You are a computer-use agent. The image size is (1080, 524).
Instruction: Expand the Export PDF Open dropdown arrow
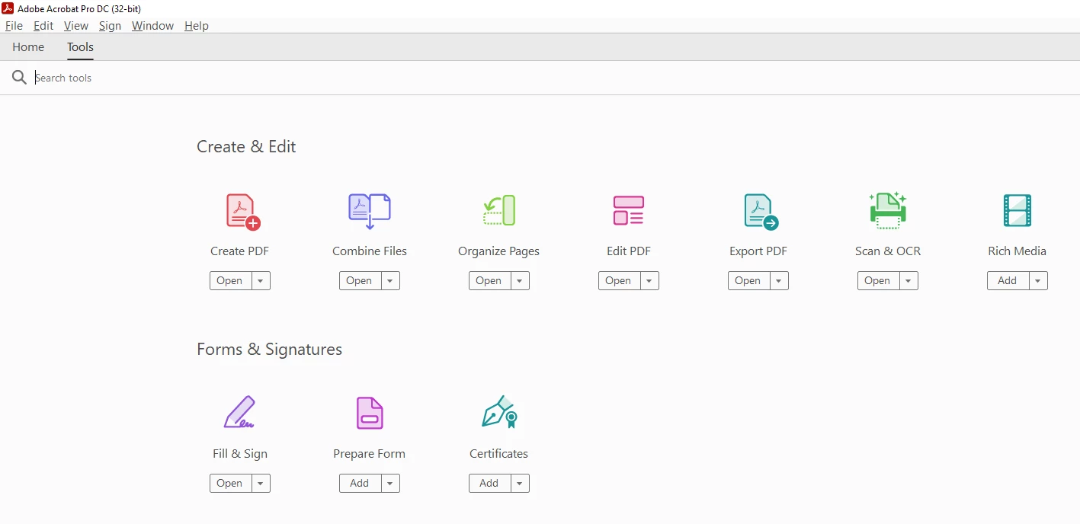click(x=779, y=281)
